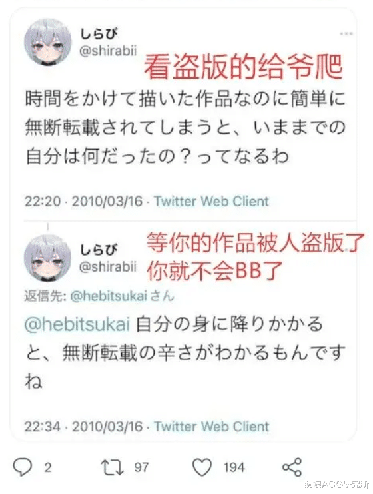Open the @shirabii handle in first tweet
This screenshot has width=373, height=494.
click(108, 51)
